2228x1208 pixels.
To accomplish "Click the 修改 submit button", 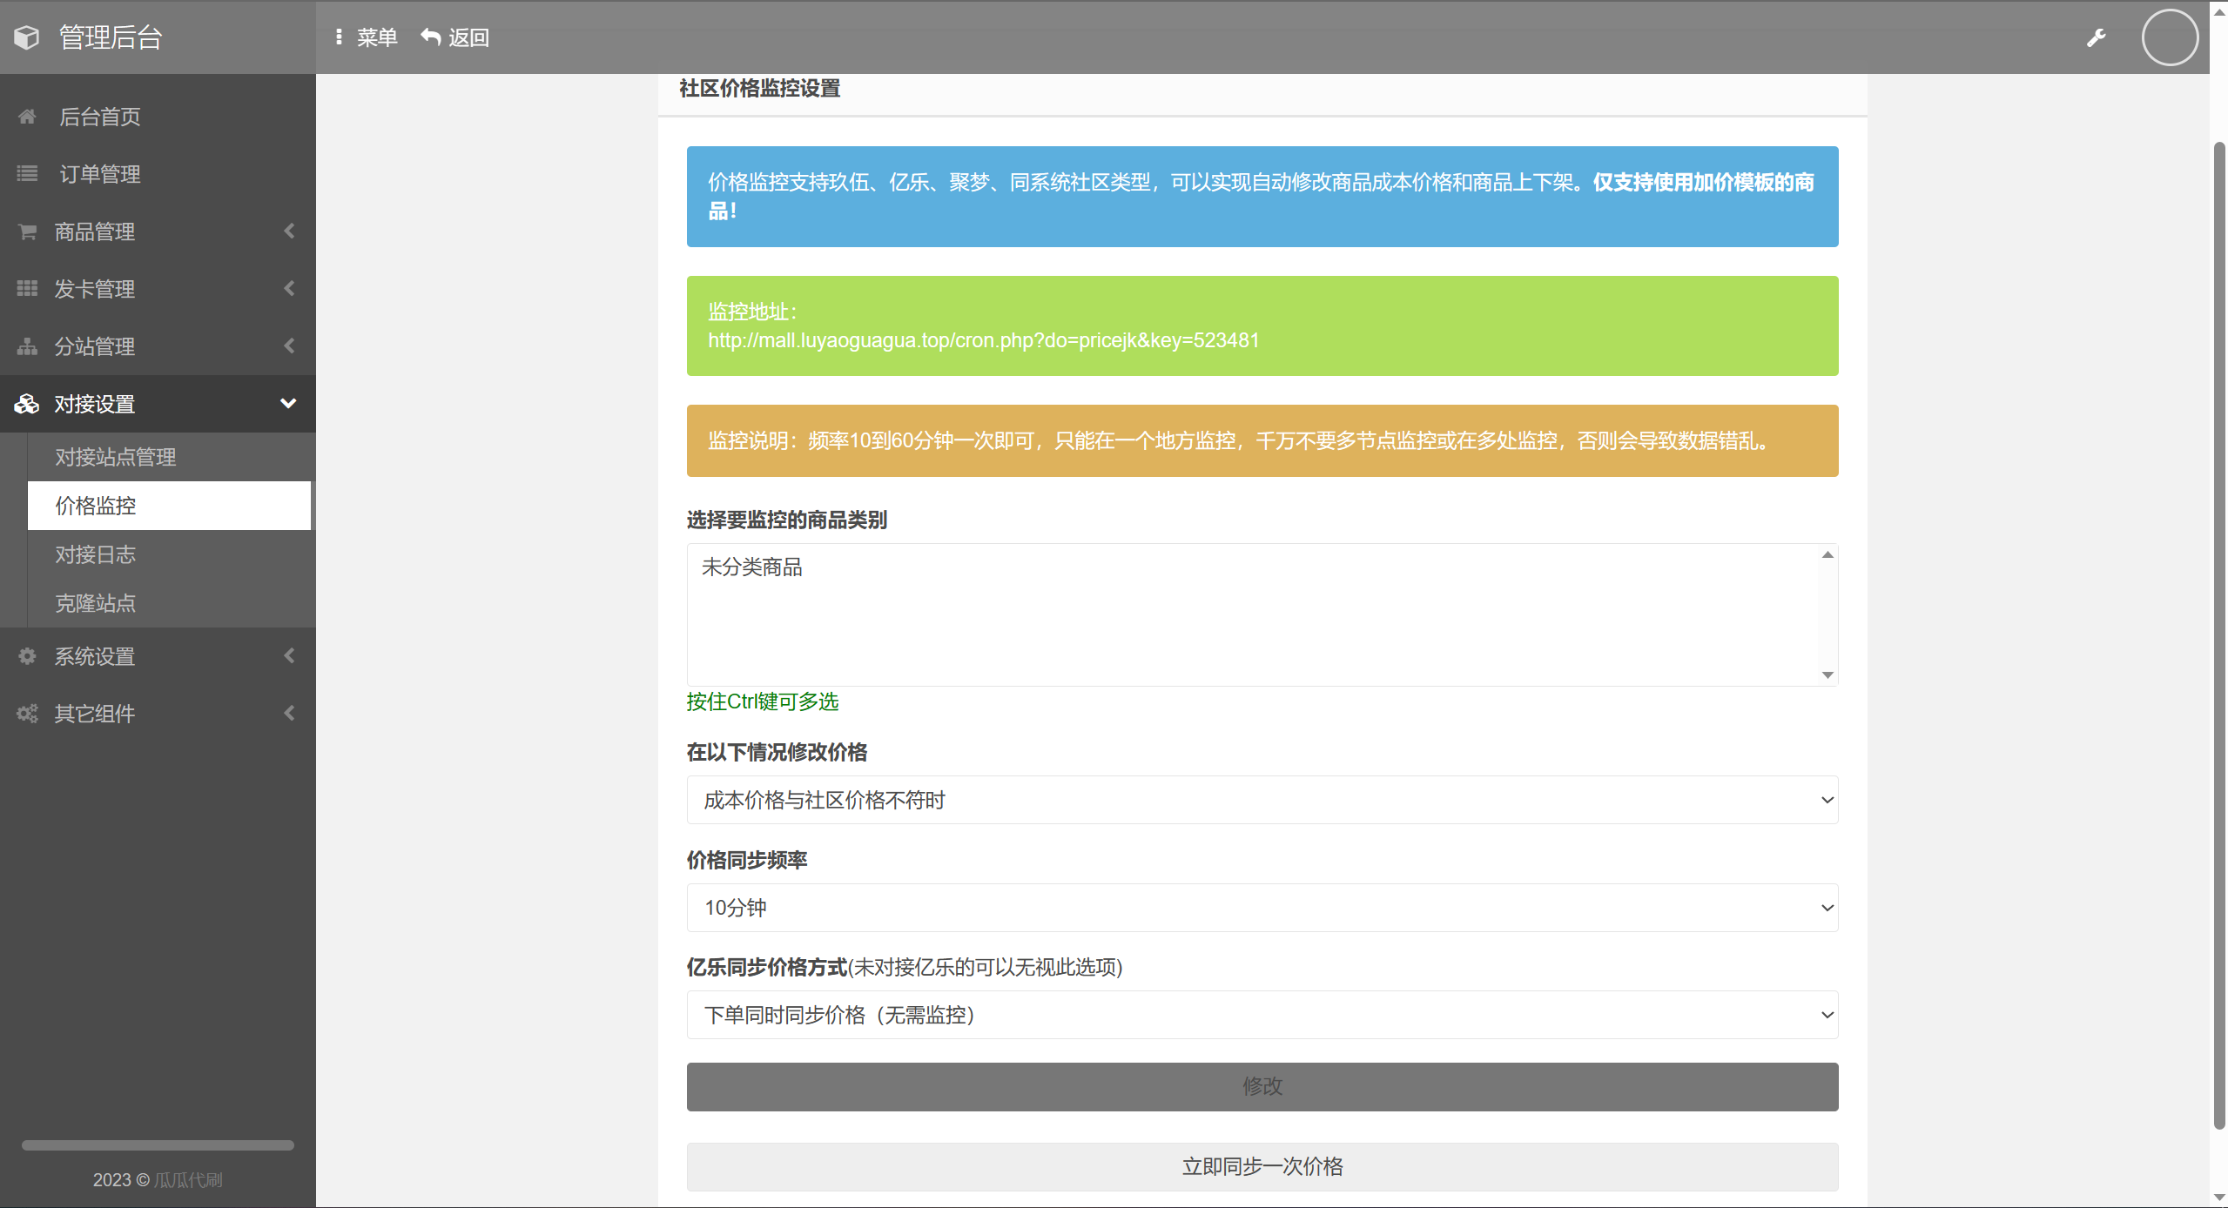I will [1262, 1086].
